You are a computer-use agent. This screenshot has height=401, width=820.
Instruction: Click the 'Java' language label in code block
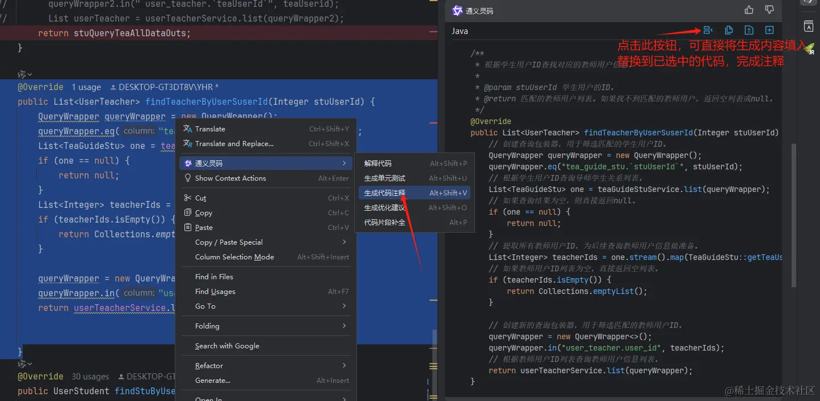tap(460, 31)
